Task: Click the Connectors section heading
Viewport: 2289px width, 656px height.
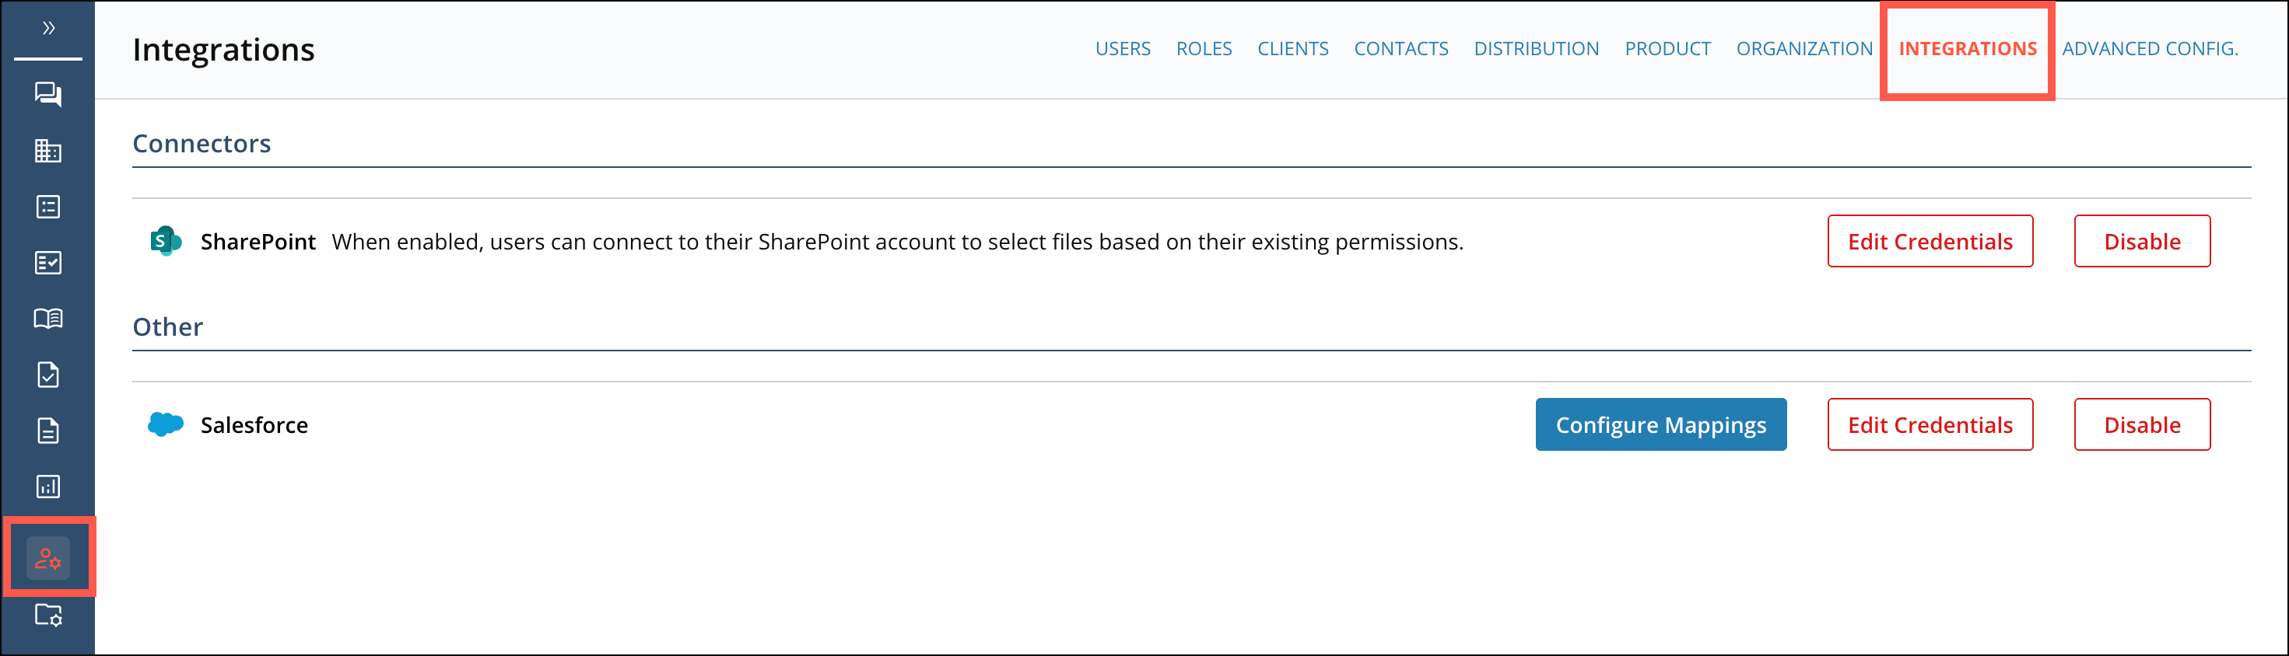Action: 202,143
